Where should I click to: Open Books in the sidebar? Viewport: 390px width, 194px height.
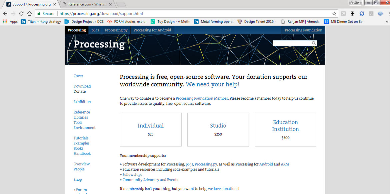(78, 148)
